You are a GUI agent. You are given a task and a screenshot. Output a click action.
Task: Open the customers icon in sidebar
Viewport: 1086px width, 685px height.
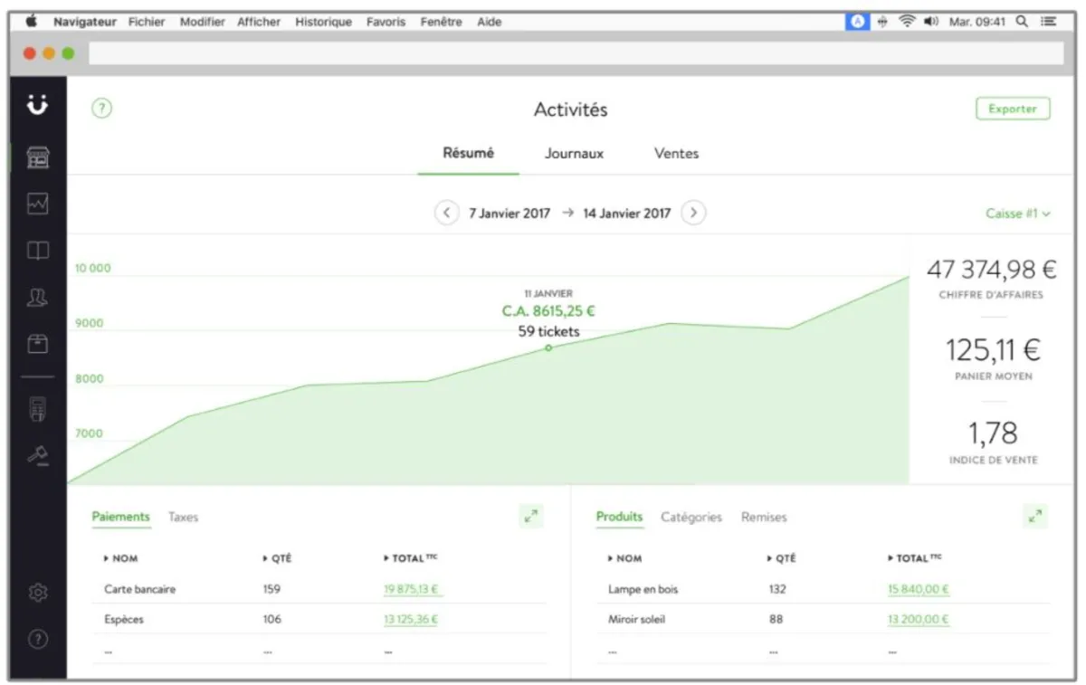[x=37, y=298]
